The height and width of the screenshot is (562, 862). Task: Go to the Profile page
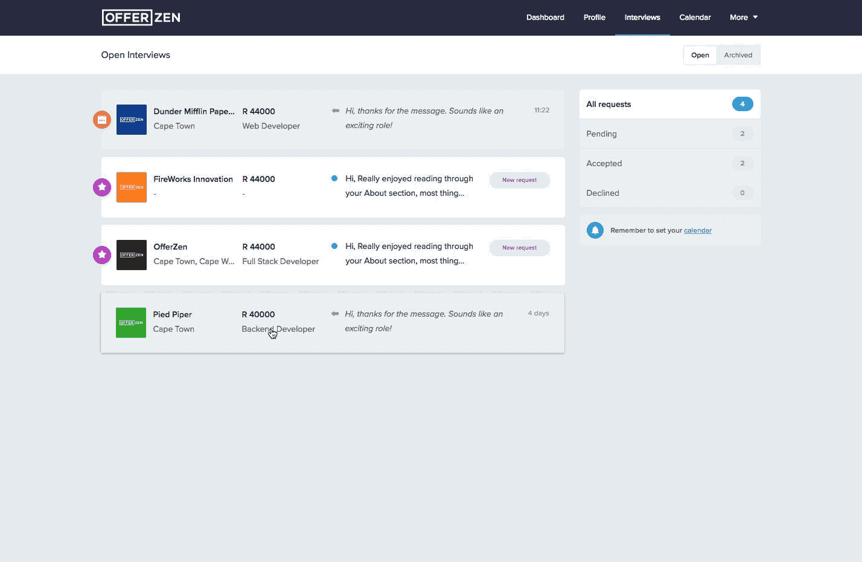(x=594, y=18)
